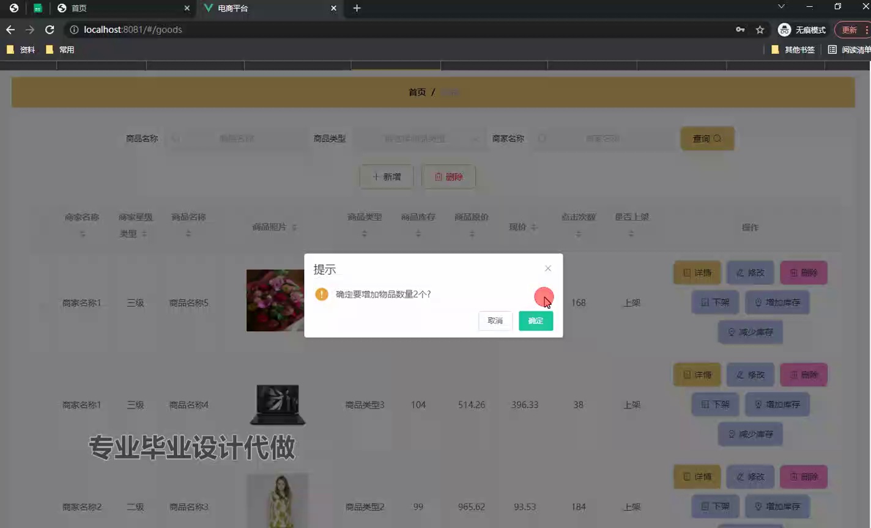The height and width of the screenshot is (528, 871).
Task: Confirm with the green 确定 button
Action: [x=536, y=321]
